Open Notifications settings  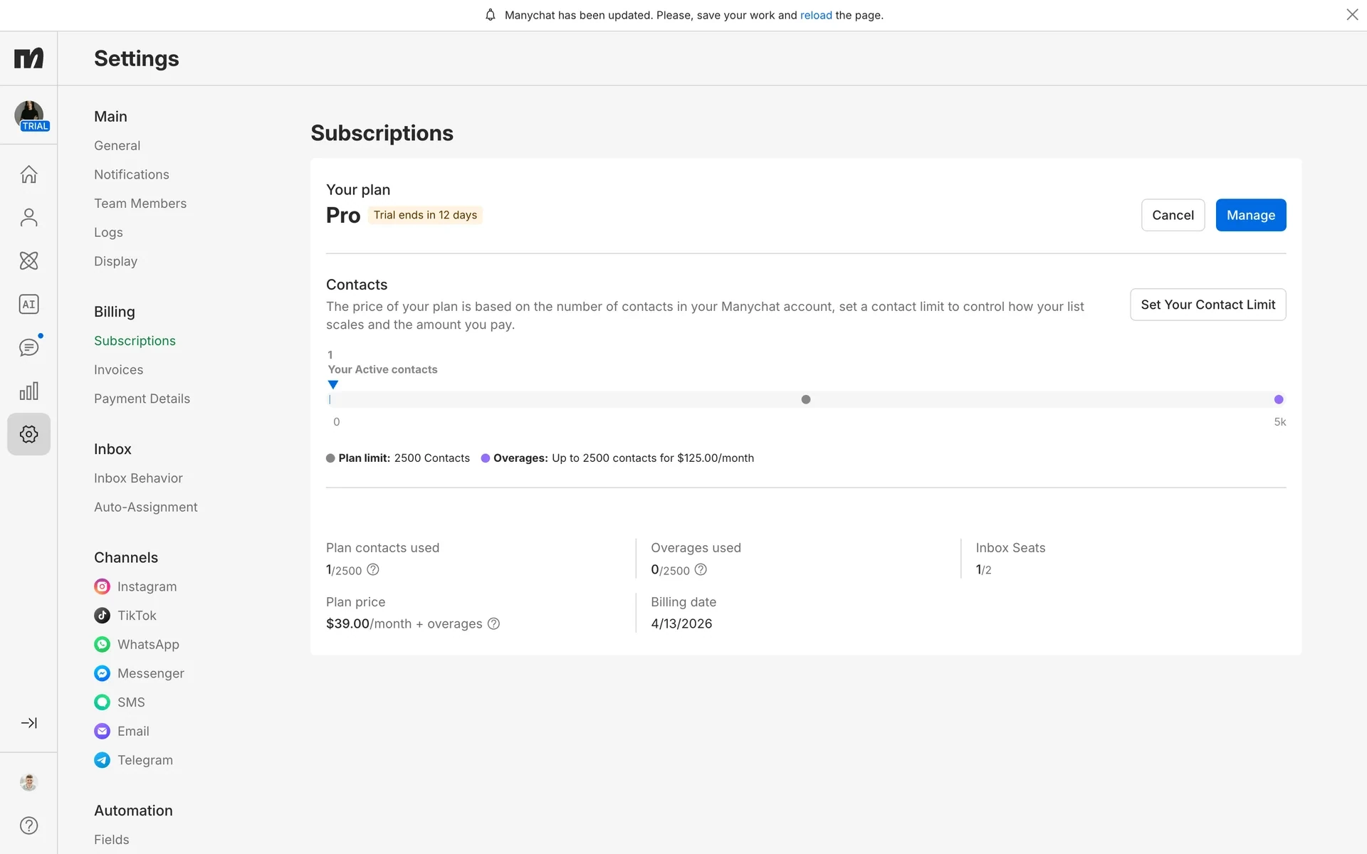[x=132, y=174]
